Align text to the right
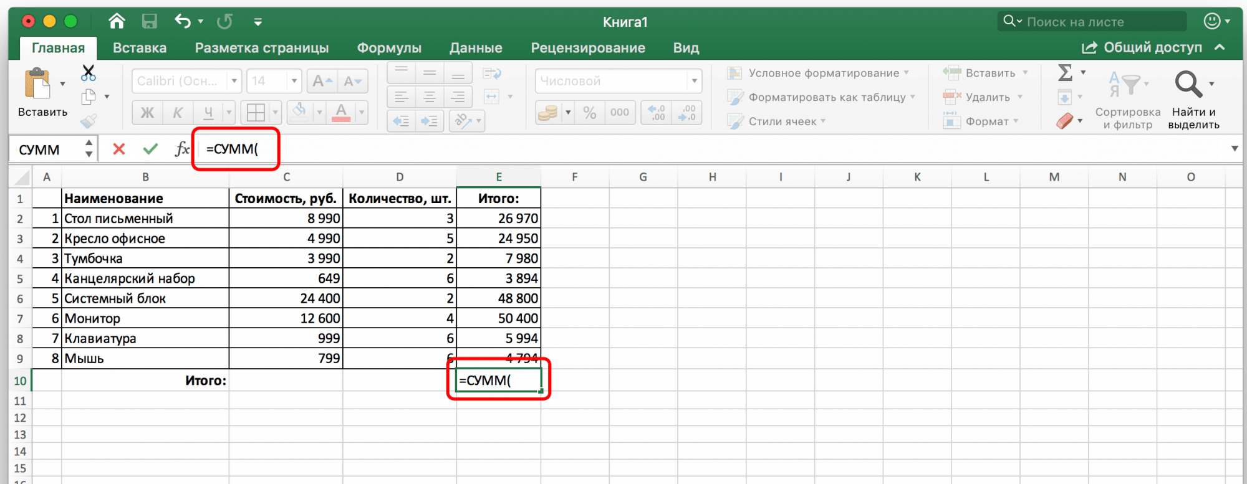This screenshot has height=484, width=1247. [x=458, y=97]
